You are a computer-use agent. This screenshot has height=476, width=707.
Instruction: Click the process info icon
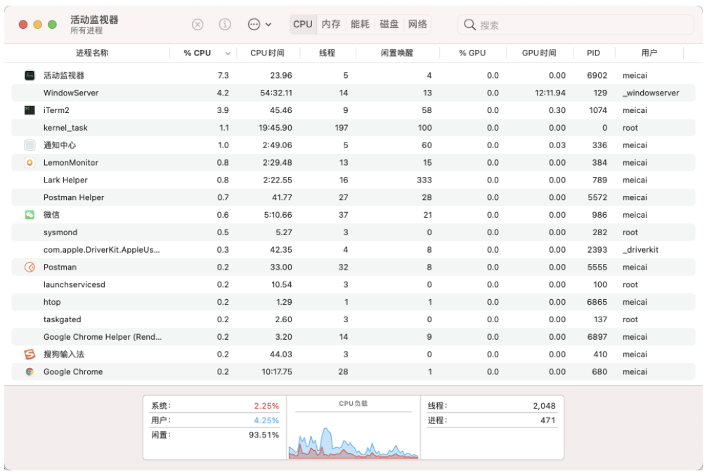tap(225, 25)
